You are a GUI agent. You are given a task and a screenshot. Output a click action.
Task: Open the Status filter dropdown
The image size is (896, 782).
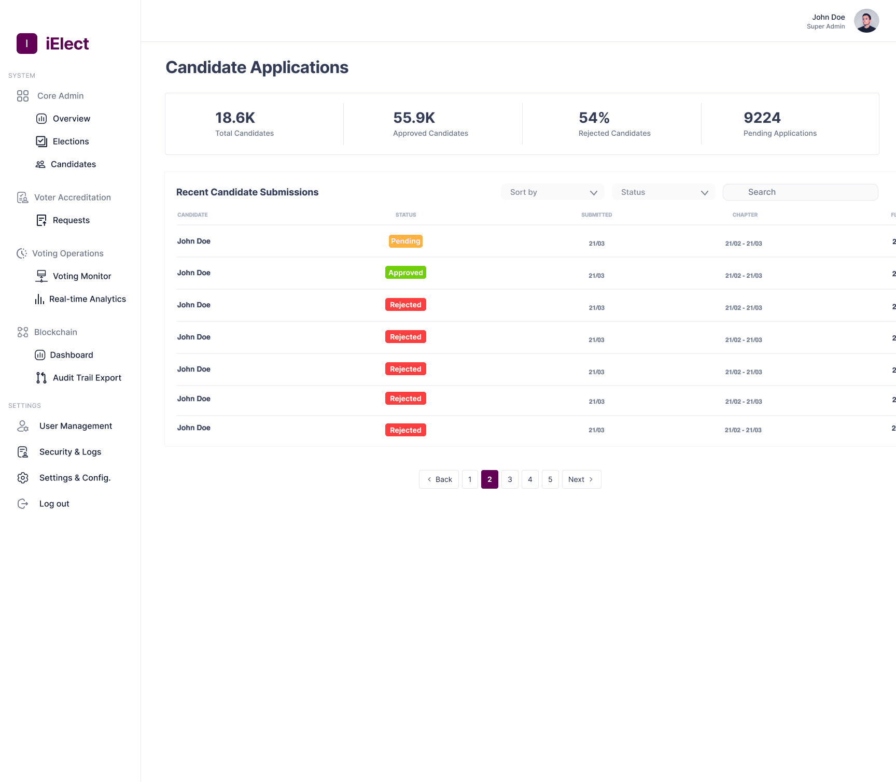[664, 192]
